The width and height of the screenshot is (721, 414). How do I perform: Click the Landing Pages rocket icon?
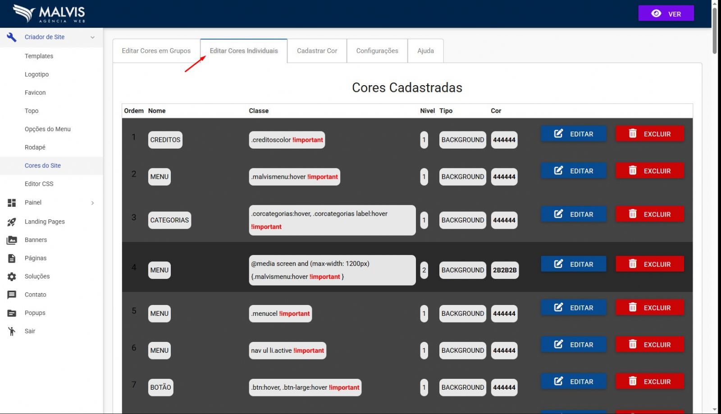tap(12, 222)
